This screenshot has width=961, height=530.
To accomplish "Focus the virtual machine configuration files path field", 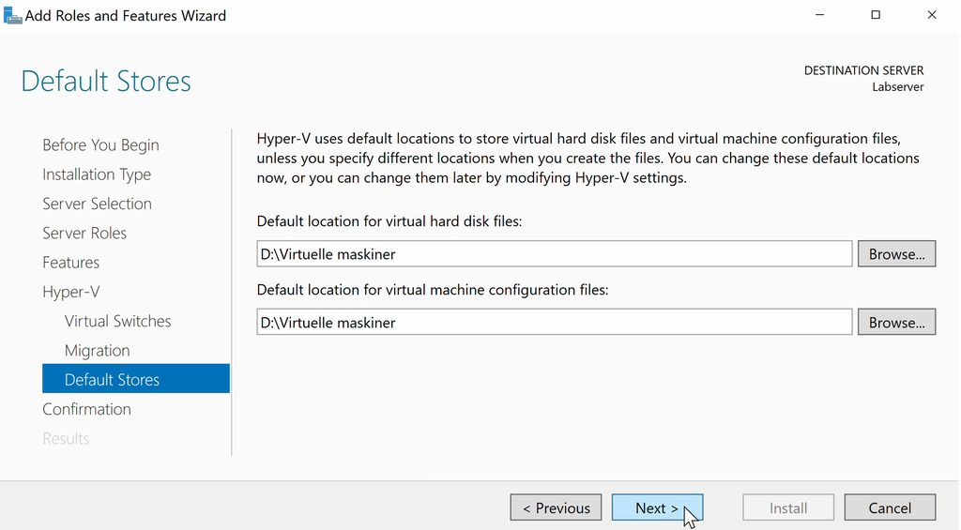I will [554, 323].
